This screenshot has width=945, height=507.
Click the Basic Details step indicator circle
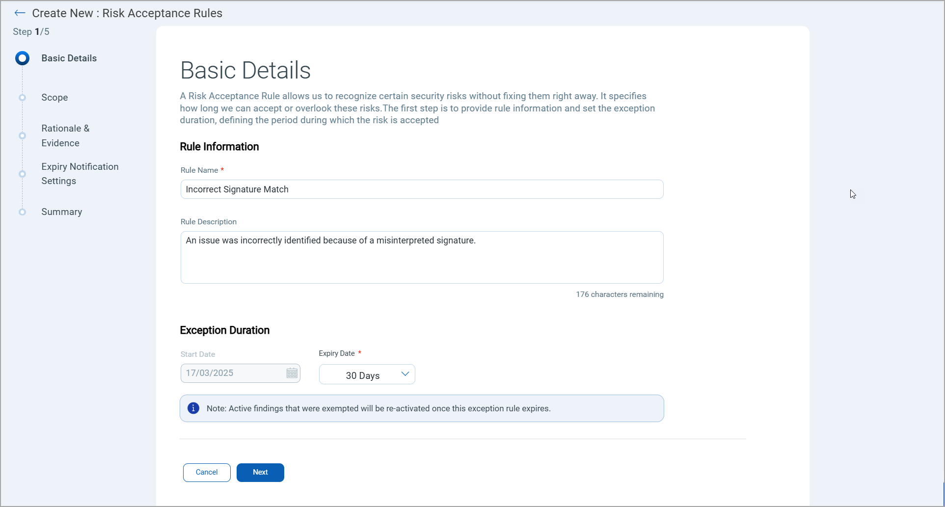tap(22, 58)
